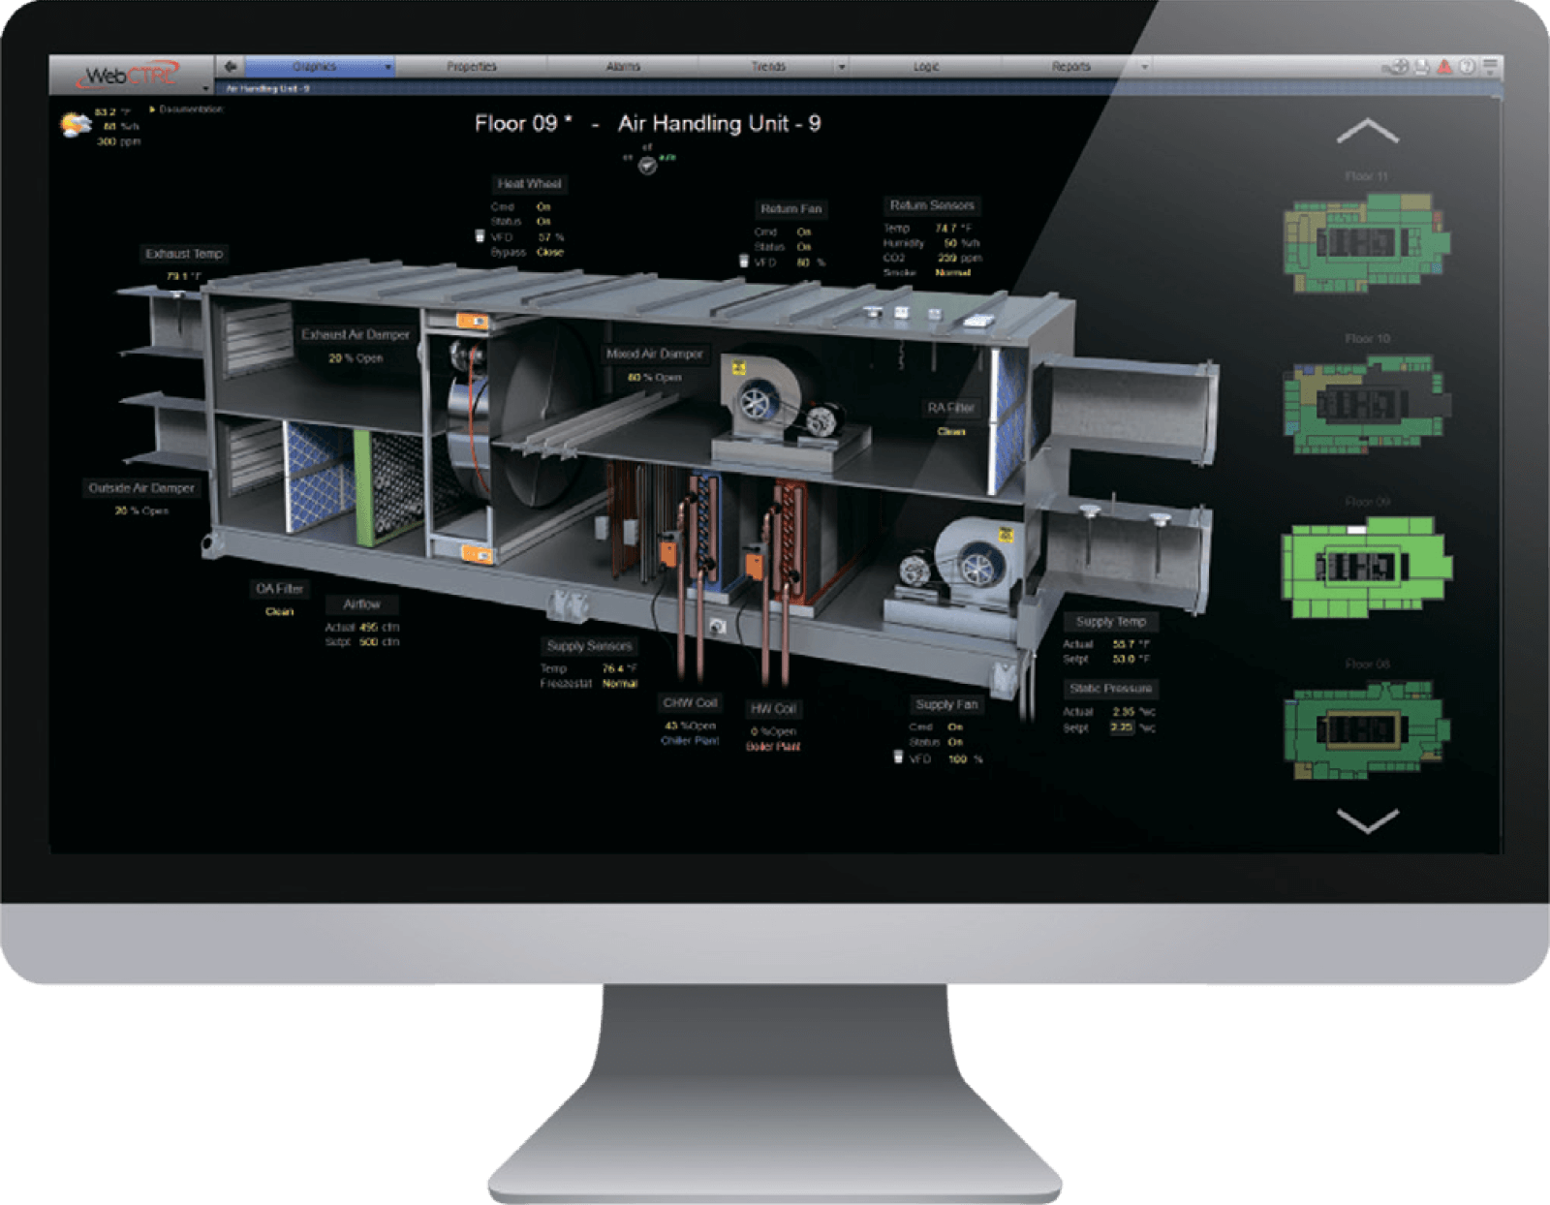Open the Boiler Plant link

click(x=773, y=747)
